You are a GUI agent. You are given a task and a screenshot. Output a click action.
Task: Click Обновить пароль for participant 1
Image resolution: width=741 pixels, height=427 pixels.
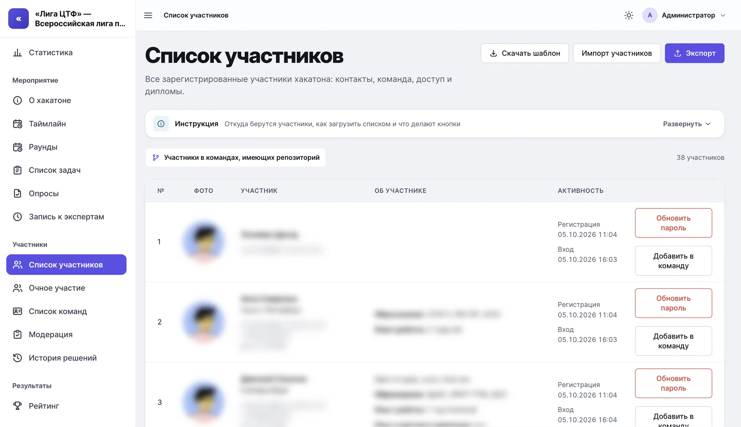tap(673, 223)
